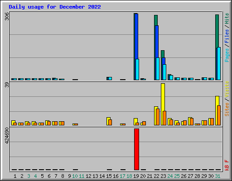The width and height of the screenshot is (232, 181).
Task: Click day label 15 on the x-axis
Action: coord(109,176)
